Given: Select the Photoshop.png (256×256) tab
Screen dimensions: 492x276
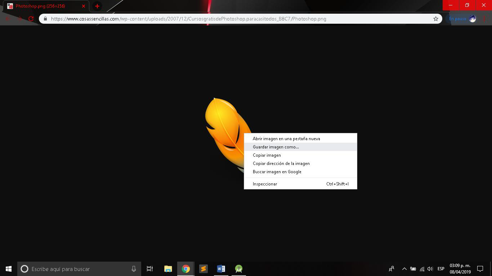Looking at the screenshot, I should click(46, 6).
